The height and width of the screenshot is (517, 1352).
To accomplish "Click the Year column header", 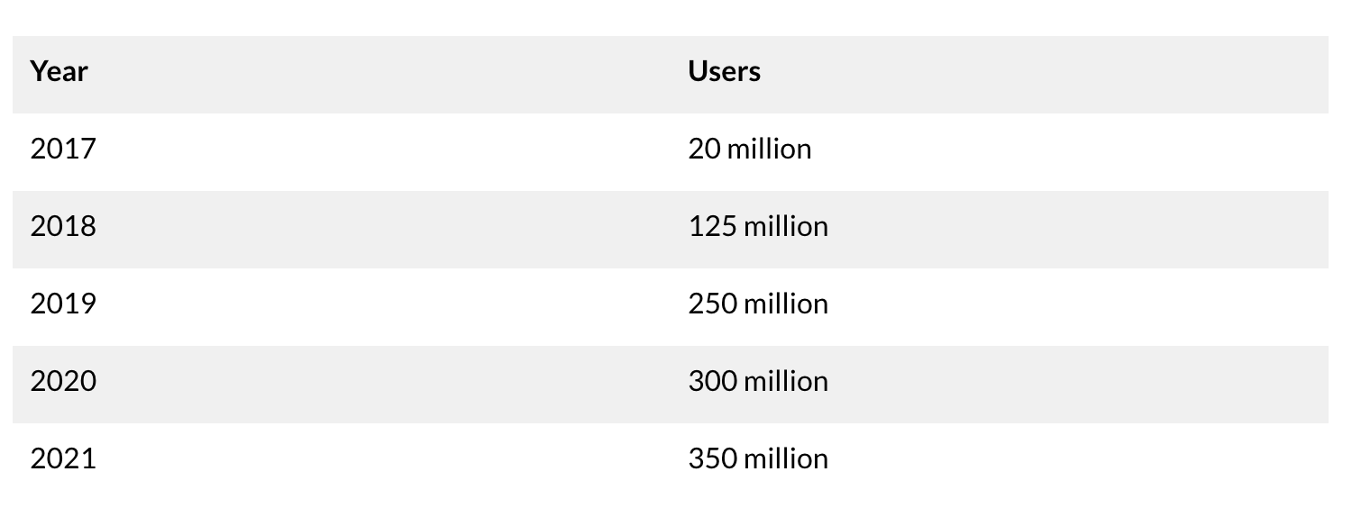I will (59, 71).
